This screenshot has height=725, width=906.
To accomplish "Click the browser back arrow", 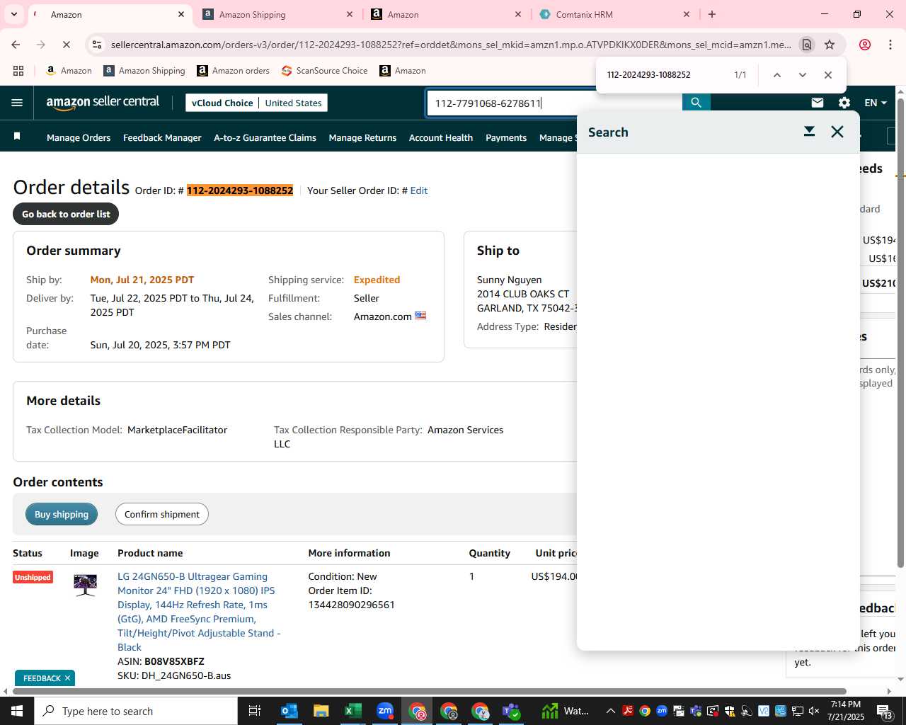I will (16, 45).
